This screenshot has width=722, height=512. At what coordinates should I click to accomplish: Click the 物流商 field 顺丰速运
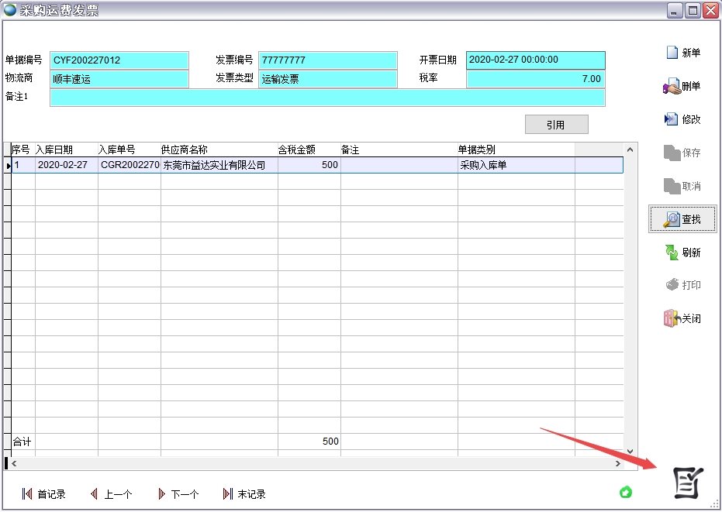119,79
